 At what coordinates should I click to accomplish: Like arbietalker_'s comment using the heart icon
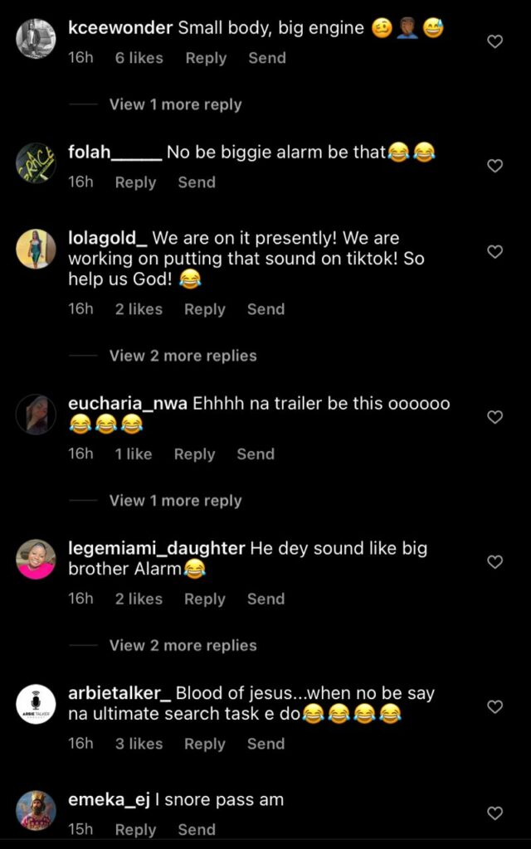[494, 707]
